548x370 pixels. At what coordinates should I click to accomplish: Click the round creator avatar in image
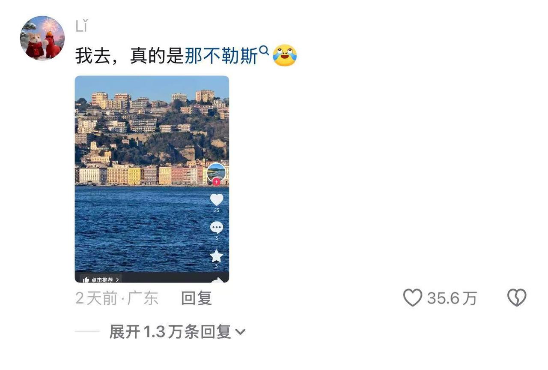point(216,172)
